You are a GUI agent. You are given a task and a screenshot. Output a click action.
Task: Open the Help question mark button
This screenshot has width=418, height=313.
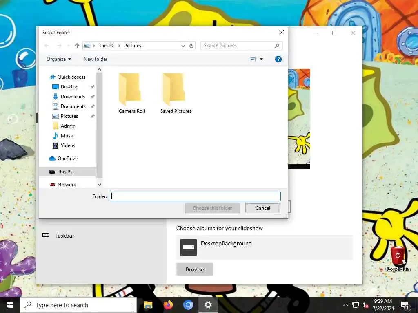(x=278, y=59)
